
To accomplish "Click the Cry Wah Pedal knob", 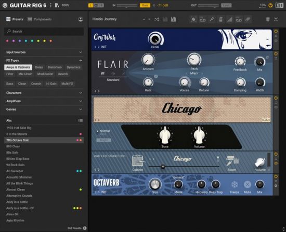I will (x=155, y=38).
